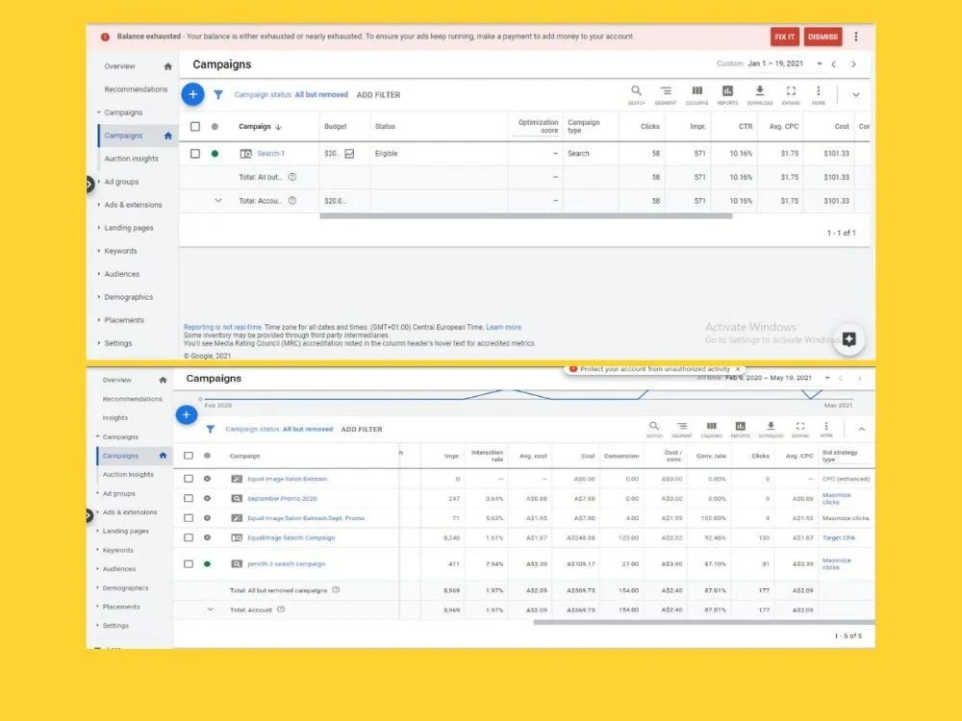The image size is (962, 721).
Task: Open Demographics in the bottom sidebar
Action: (125, 588)
